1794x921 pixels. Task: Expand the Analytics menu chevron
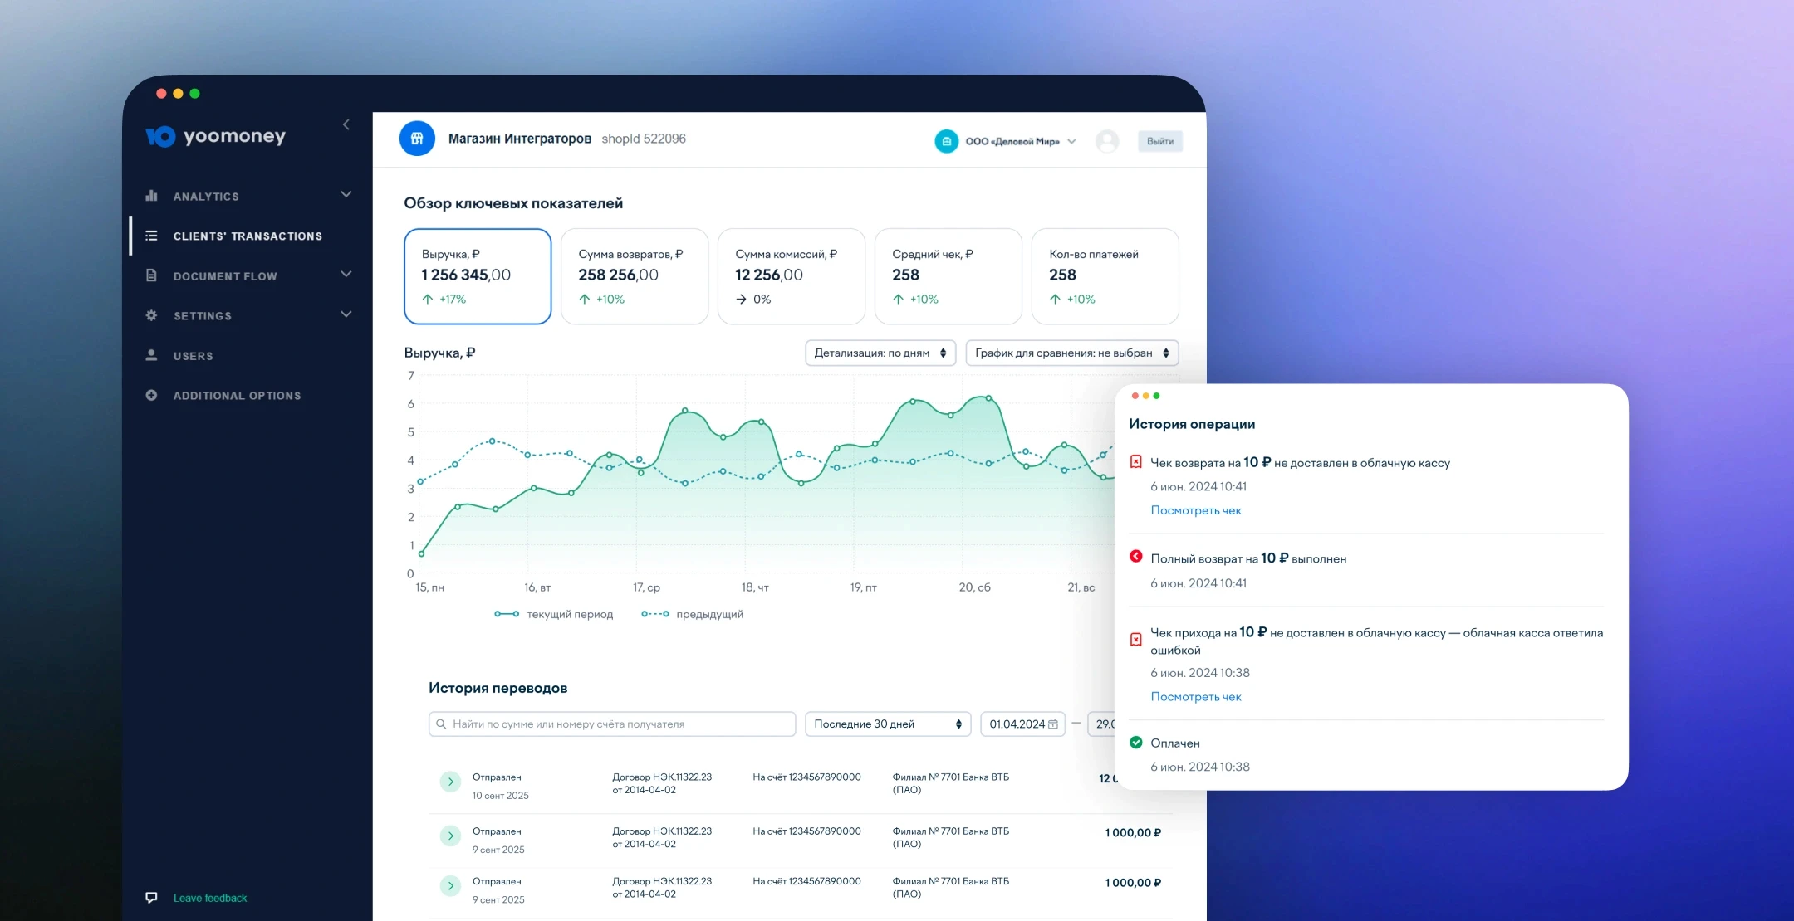[x=346, y=194]
